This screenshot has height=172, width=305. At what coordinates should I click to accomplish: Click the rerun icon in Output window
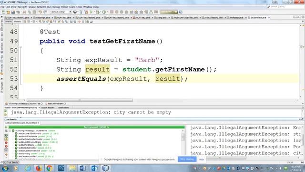coord(6,111)
